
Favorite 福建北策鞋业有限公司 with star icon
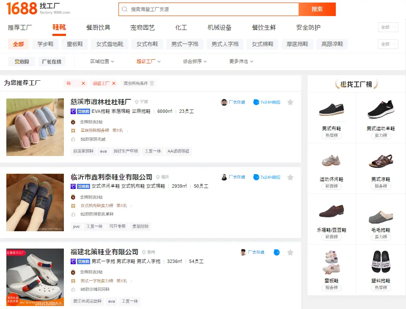point(290,252)
